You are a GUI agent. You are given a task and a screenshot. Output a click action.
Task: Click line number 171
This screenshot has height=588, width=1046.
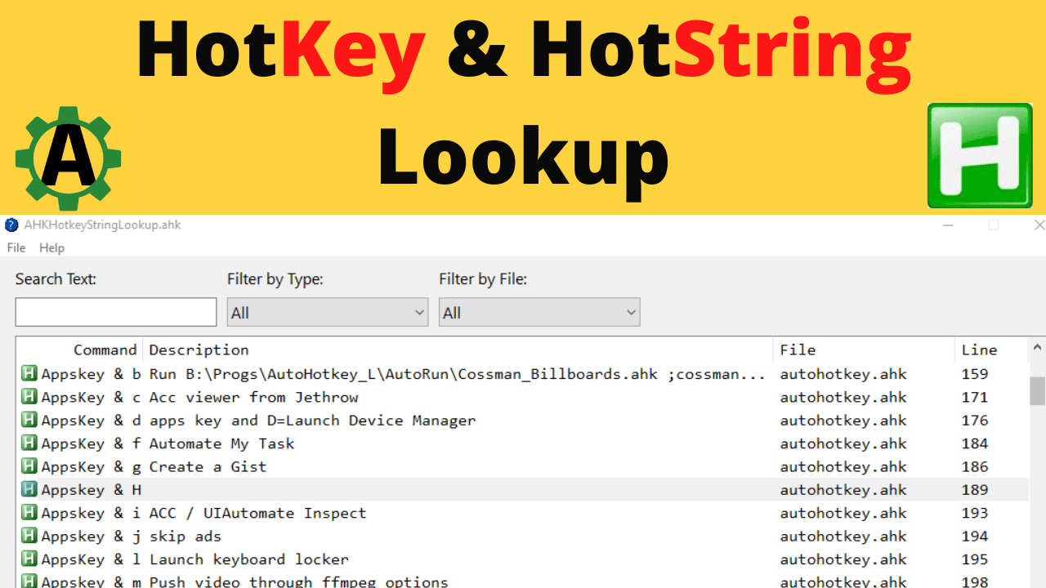click(975, 397)
